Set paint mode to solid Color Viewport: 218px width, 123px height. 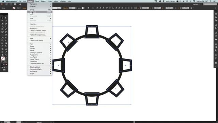(2, 65)
